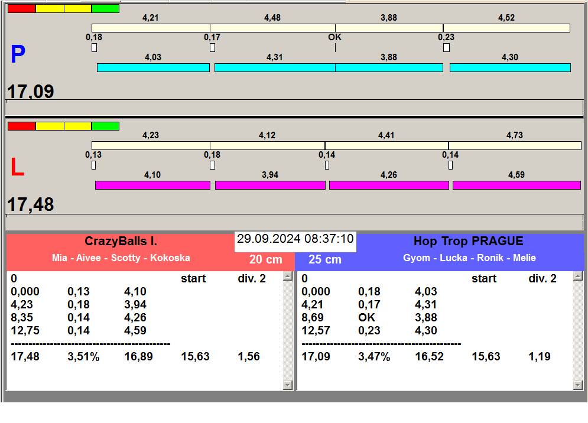Select the cyan 4,03 run bar in lane P
Screen dimensions: 588x423
coord(153,68)
